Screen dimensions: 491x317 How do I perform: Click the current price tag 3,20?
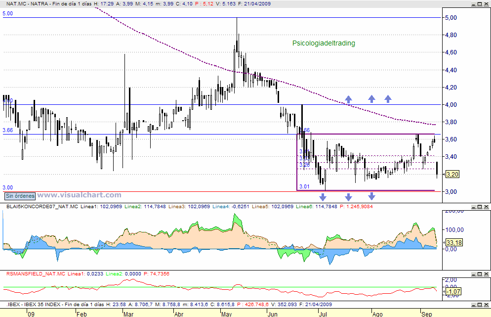(x=452, y=175)
